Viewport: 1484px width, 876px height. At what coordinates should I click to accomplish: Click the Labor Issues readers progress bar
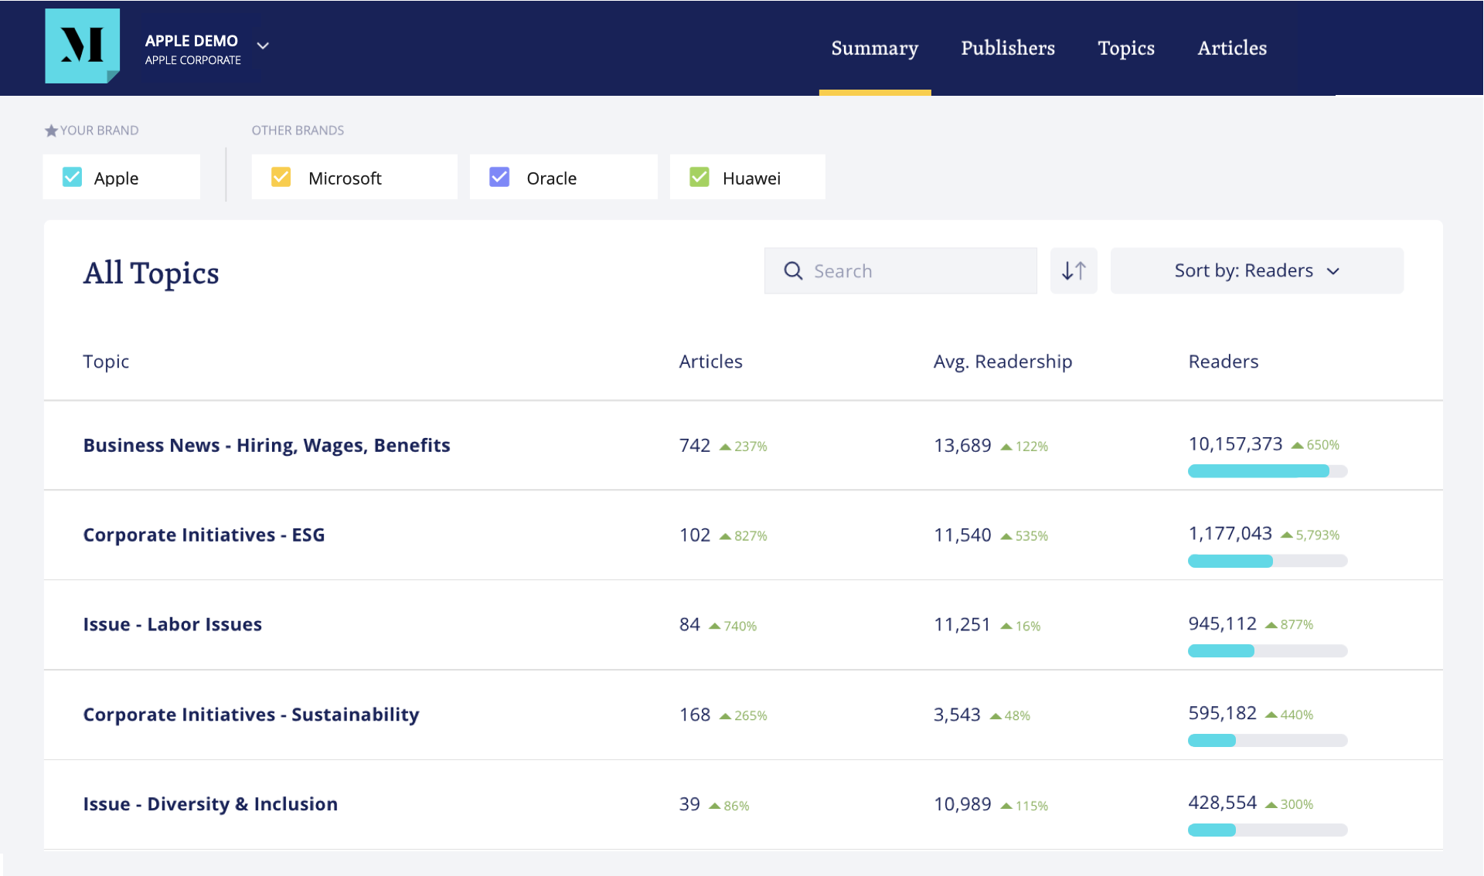(x=1267, y=651)
